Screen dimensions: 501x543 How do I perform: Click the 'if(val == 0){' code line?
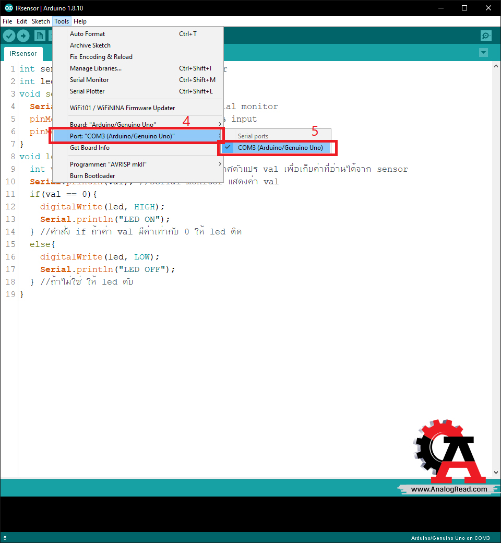(63, 194)
